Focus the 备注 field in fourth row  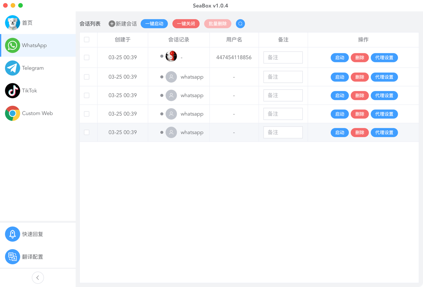(283, 114)
